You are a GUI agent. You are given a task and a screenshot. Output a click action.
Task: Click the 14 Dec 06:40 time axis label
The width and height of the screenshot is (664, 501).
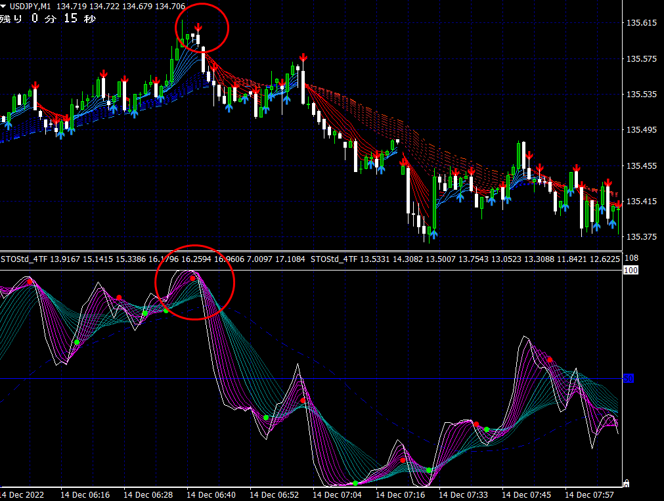211,494
